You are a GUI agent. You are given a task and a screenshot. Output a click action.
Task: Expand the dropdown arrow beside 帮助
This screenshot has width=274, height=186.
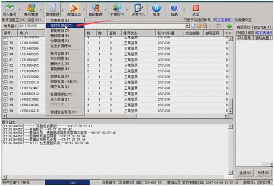[x=184, y=10]
